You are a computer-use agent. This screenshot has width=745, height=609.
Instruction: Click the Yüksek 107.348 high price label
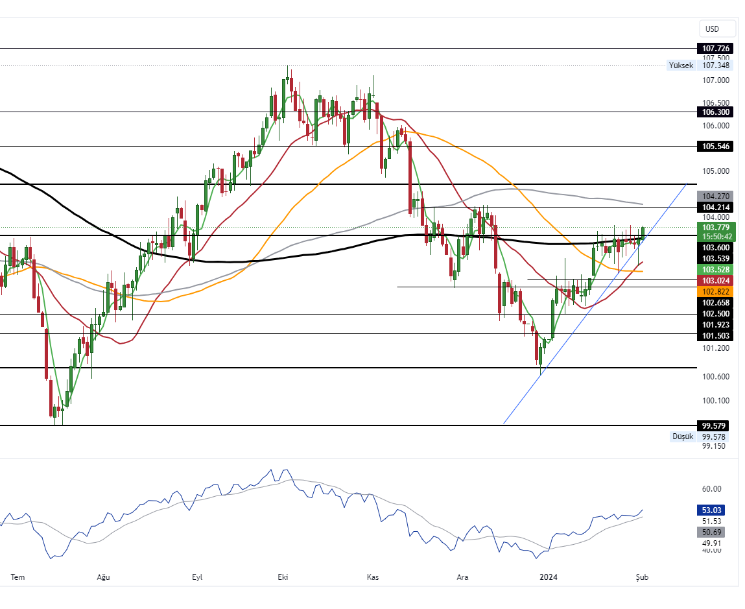pos(698,66)
